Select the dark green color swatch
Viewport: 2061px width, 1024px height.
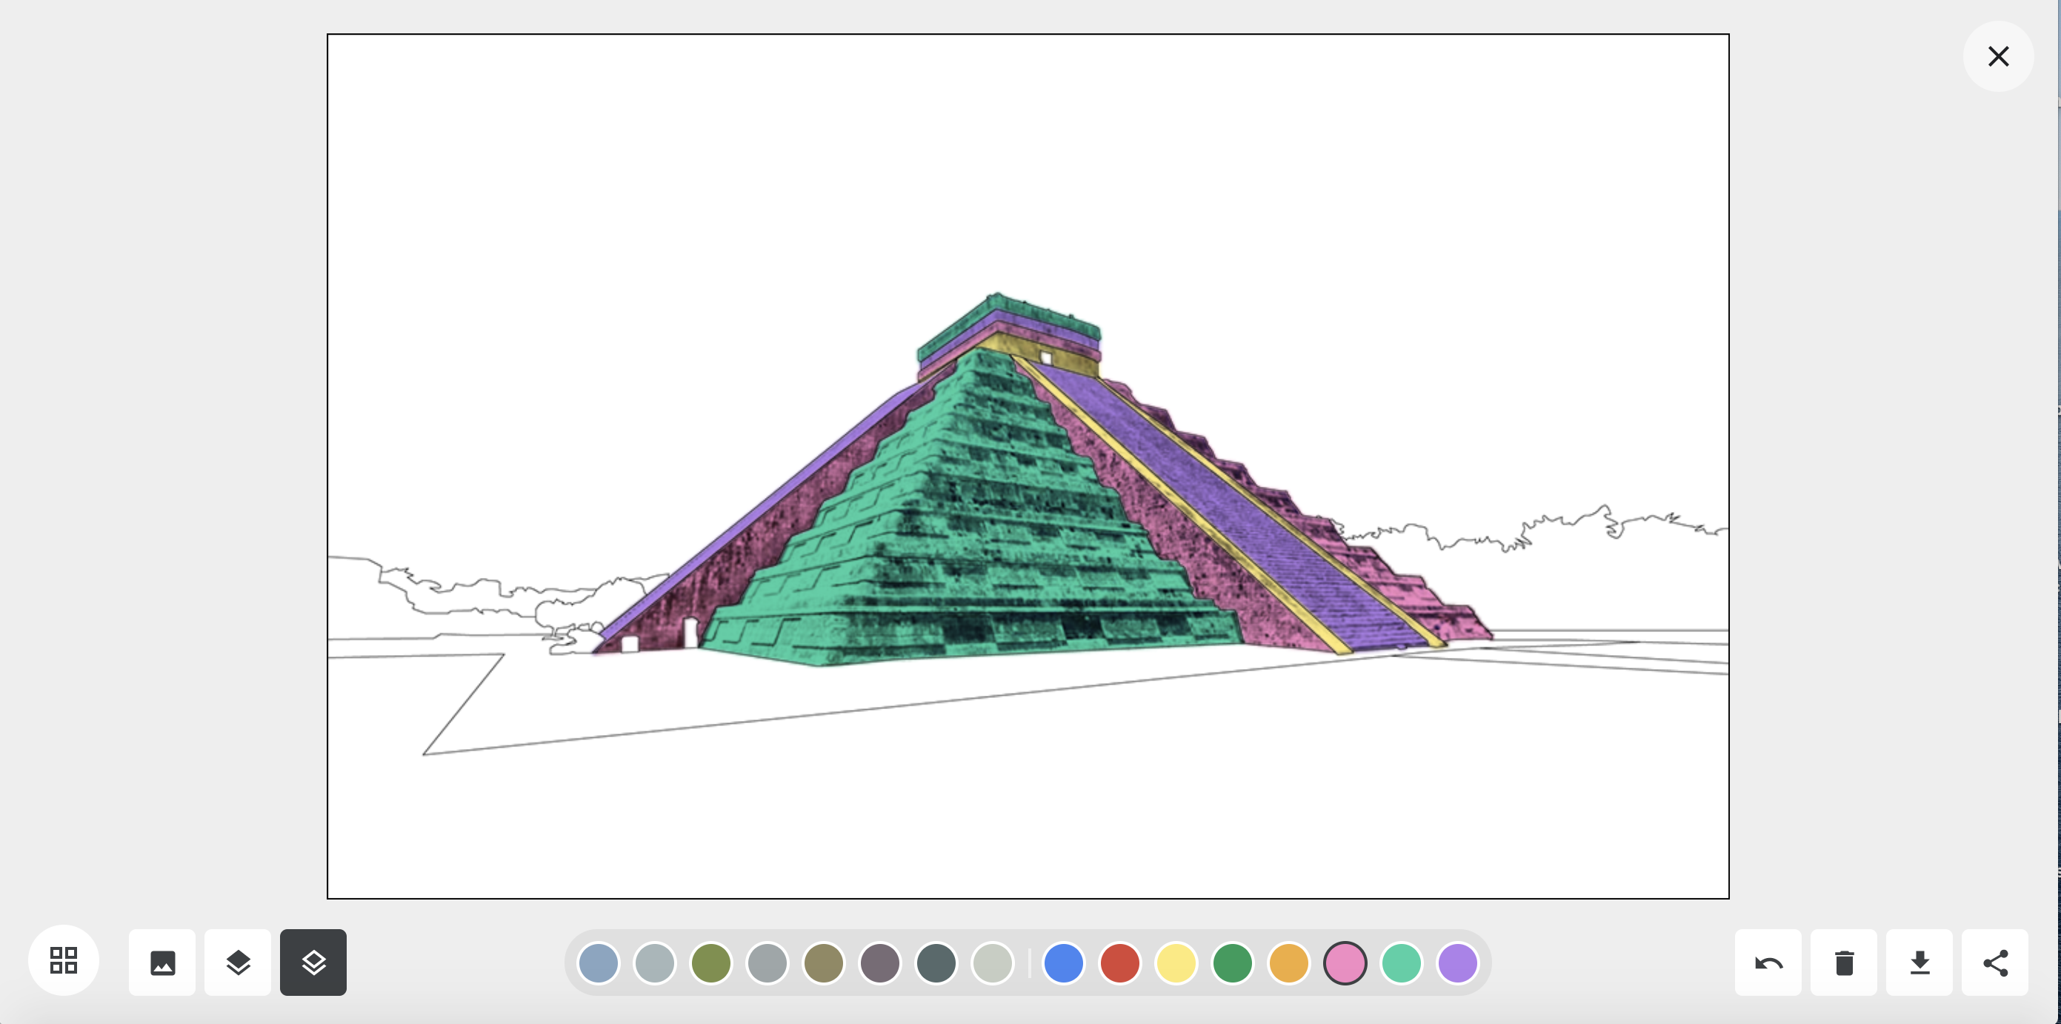click(1232, 963)
